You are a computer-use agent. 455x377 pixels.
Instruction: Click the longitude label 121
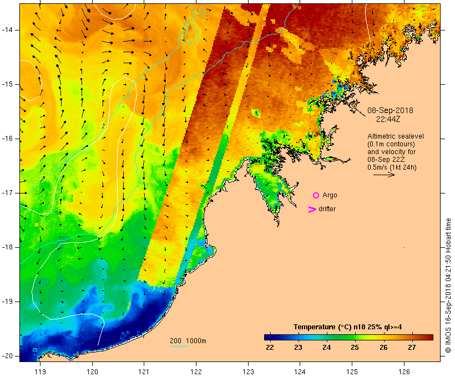pyautogui.click(x=144, y=371)
